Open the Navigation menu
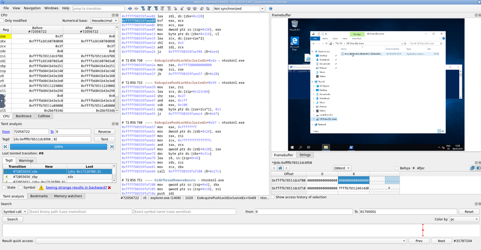 32,8
